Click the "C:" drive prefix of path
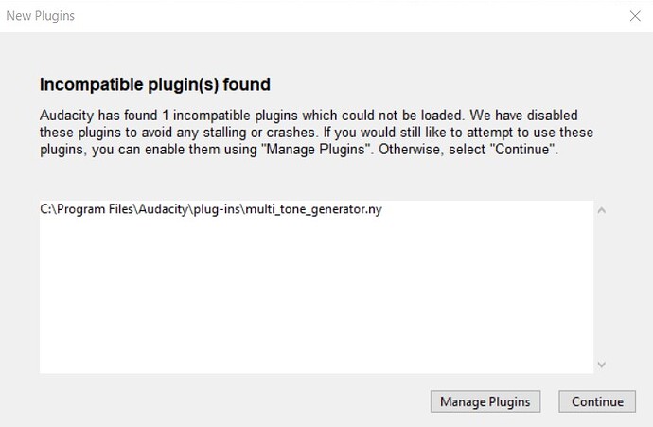The height and width of the screenshot is (427, 653). 45,209
